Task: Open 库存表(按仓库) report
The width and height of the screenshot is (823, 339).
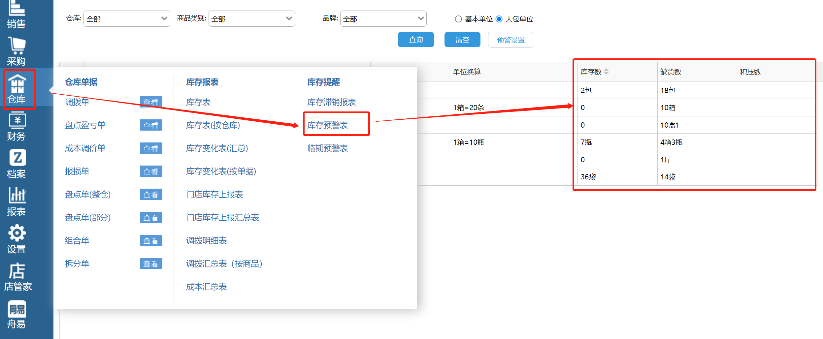Action: coord(213,125)
